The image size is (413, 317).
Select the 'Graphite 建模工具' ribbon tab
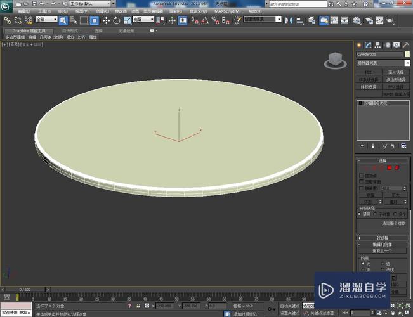click(x=29, y=31)
